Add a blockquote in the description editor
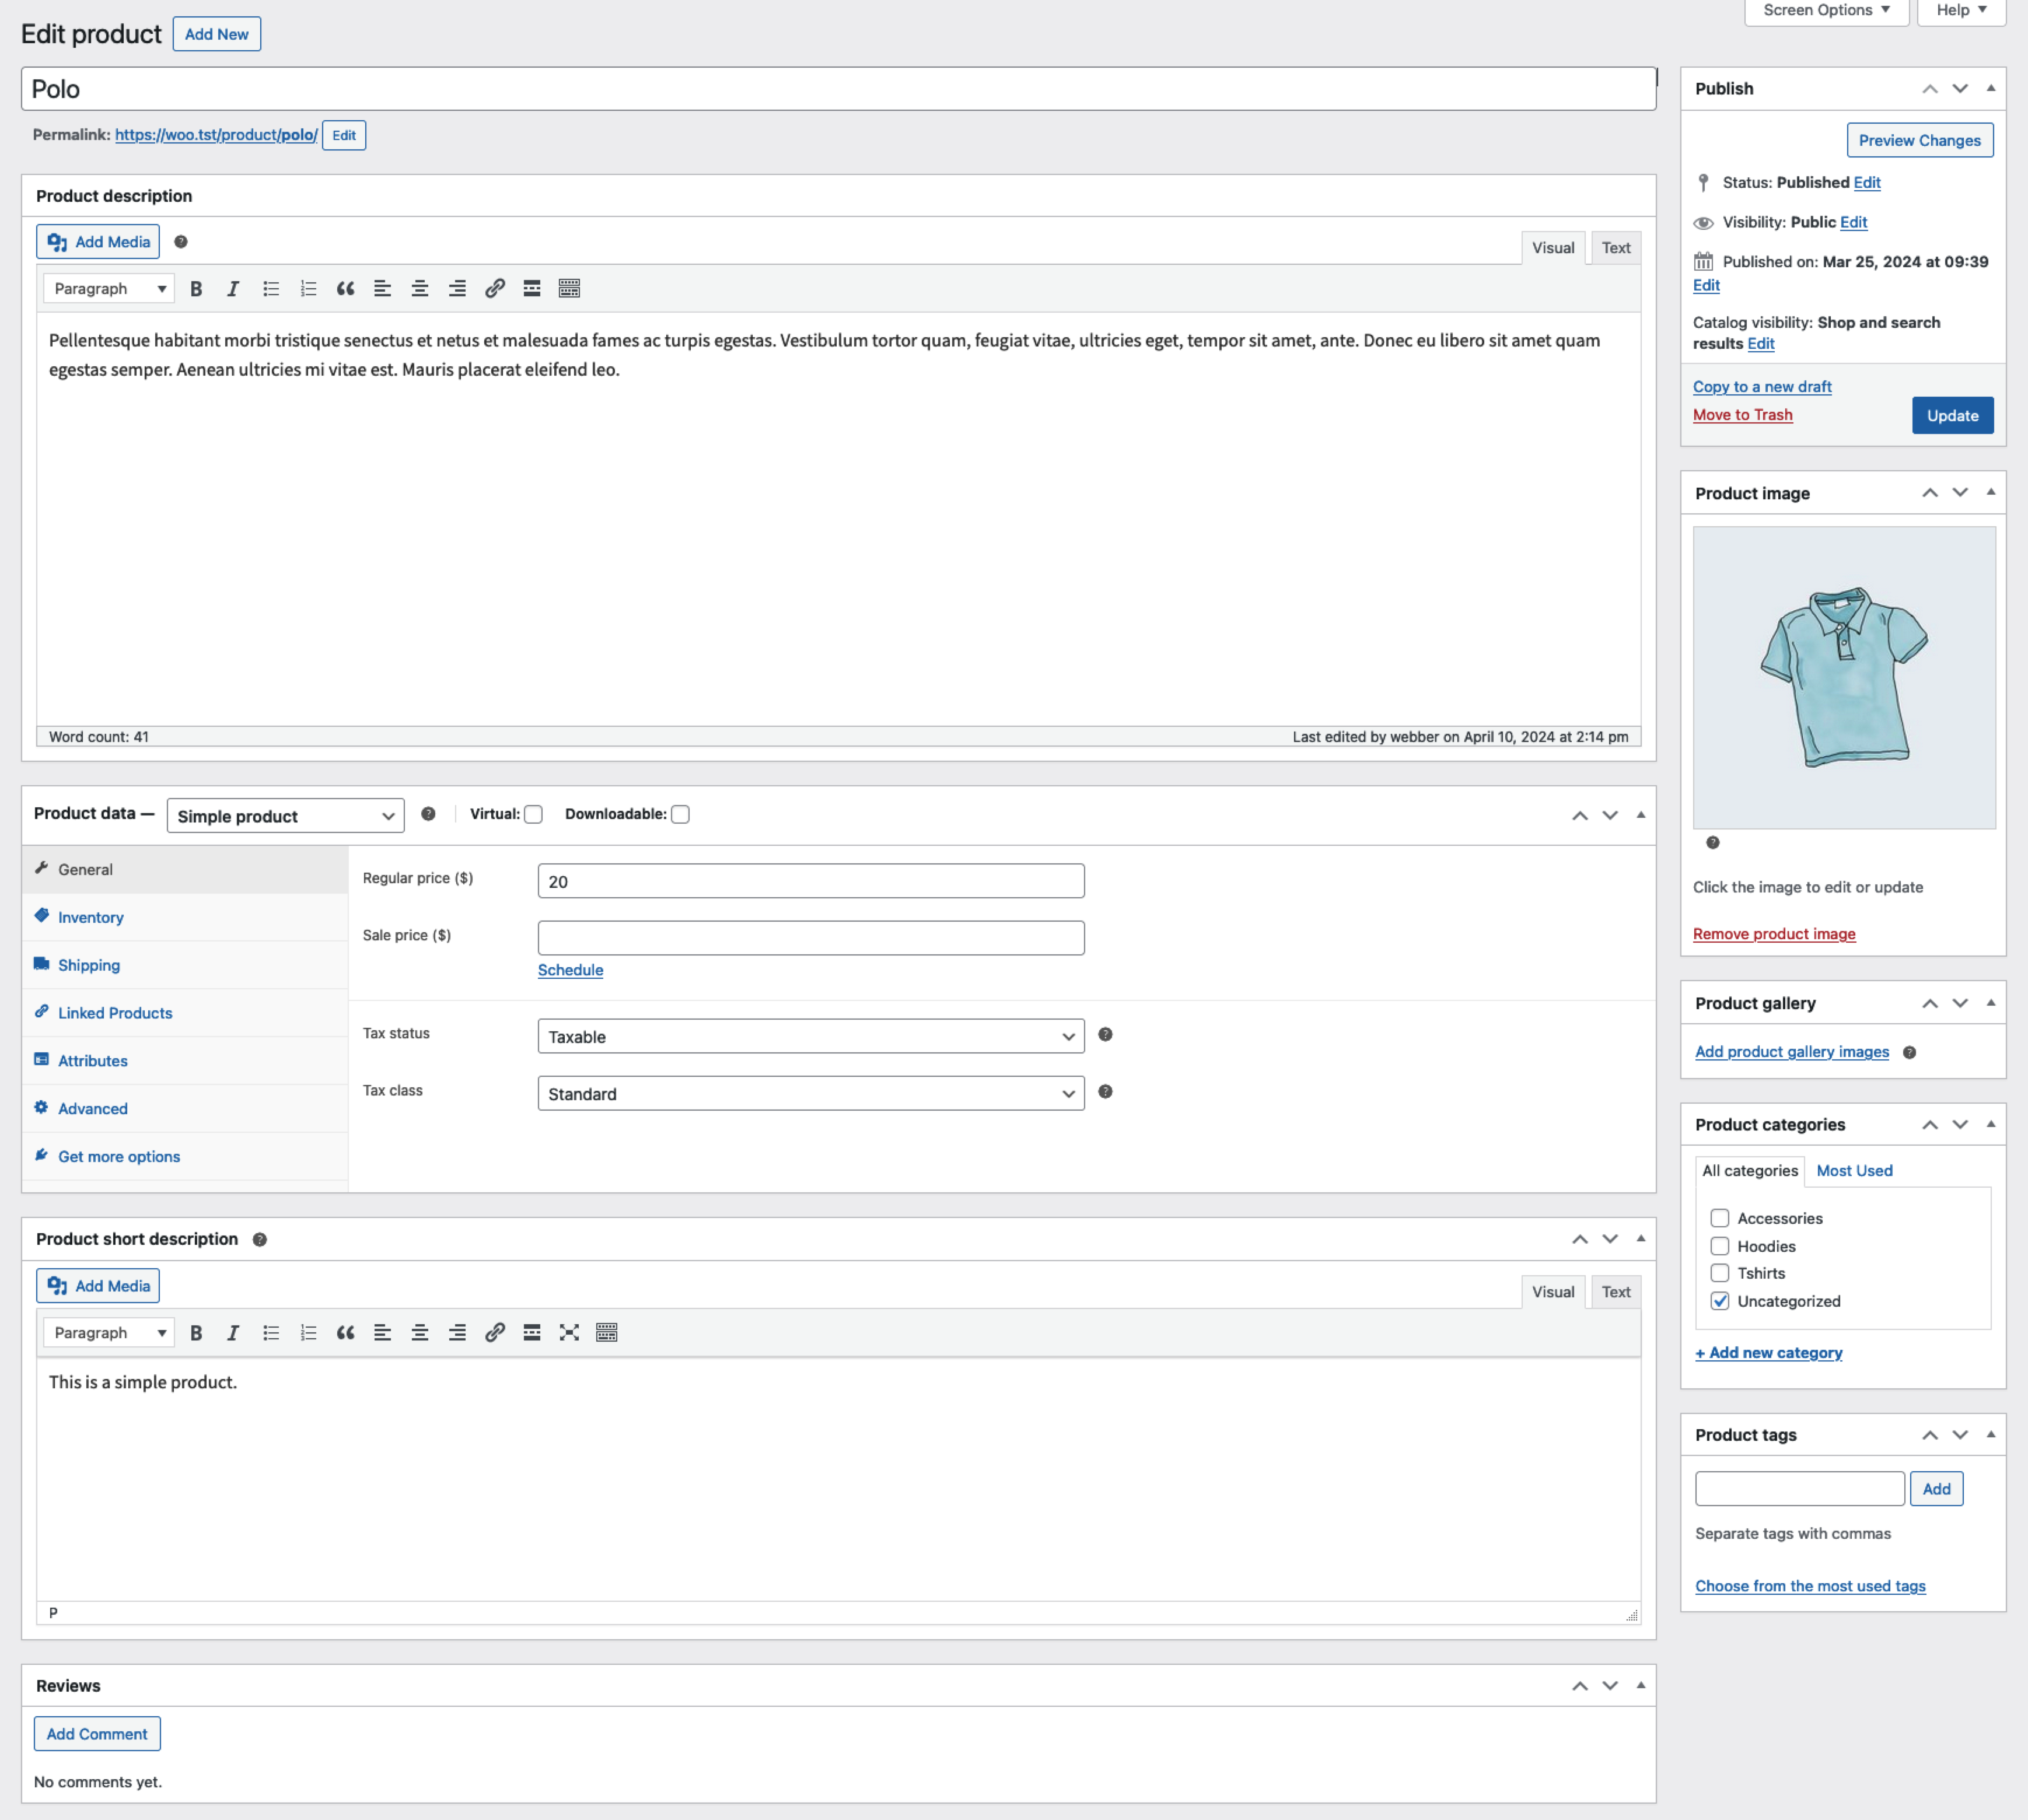2028x1820 pixels. 346,288
